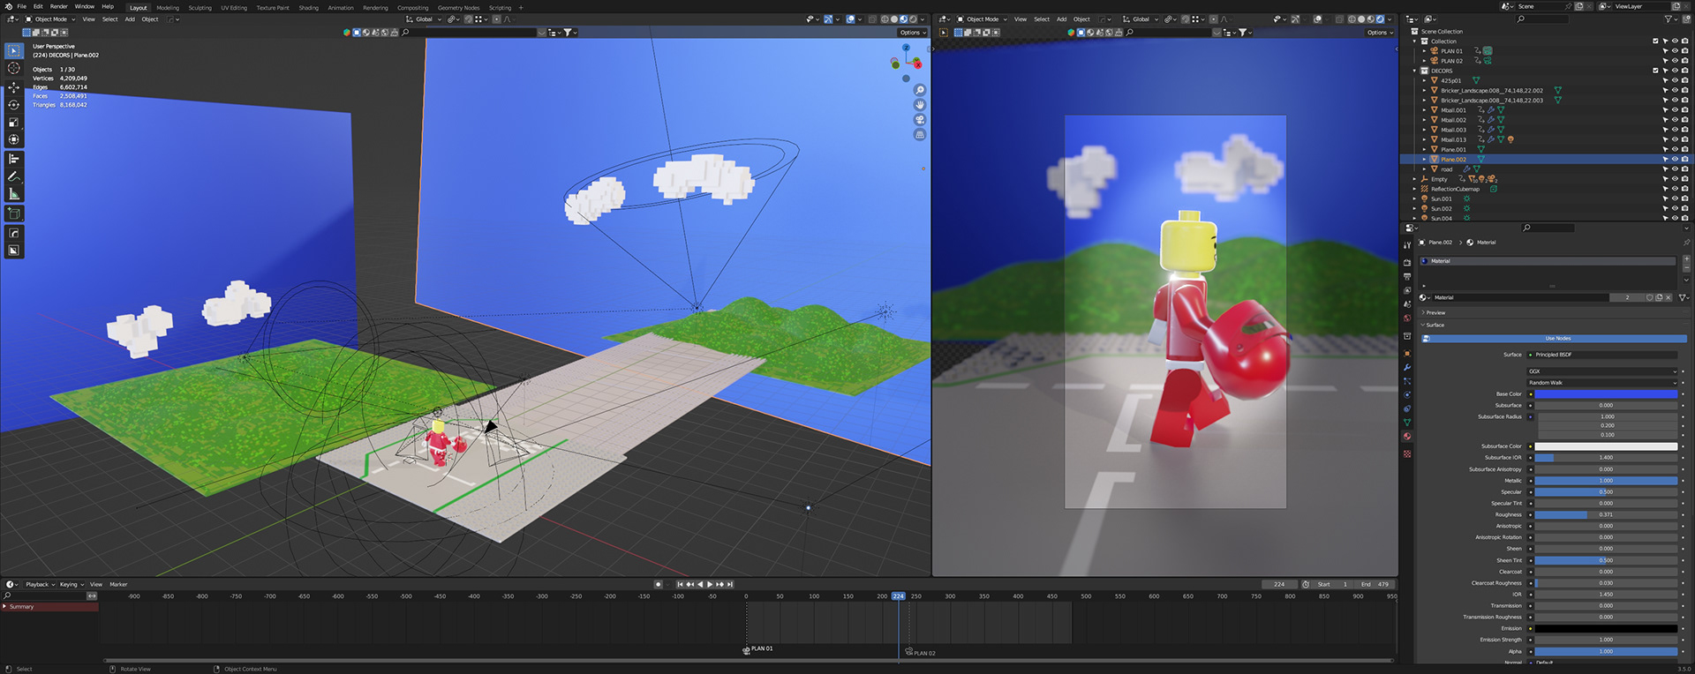The width and height of the screenshot is (1695, 674).
Task: Hide Plane.002 in viewport via eye icon
Action: [1675, 160]
